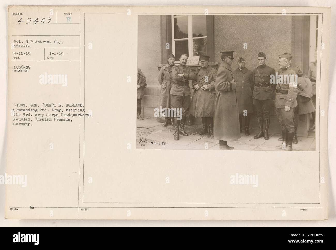Click the word "Germany." in description

[24, 124]
